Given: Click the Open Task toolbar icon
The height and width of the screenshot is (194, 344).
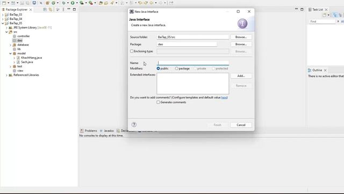Looking at the screenshot, I should click(x=106, y=3).
